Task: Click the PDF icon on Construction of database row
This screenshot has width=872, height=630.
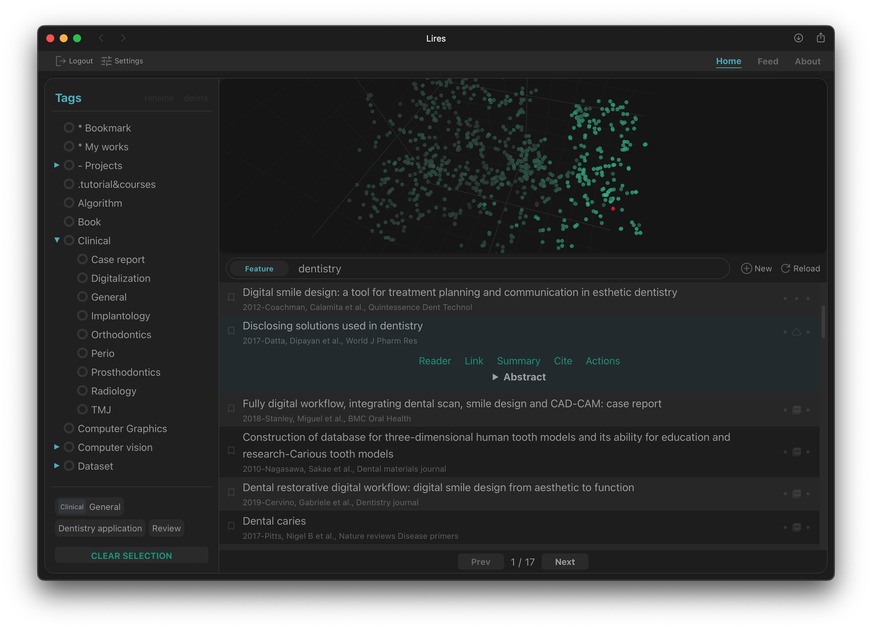Action: (796, 452)
